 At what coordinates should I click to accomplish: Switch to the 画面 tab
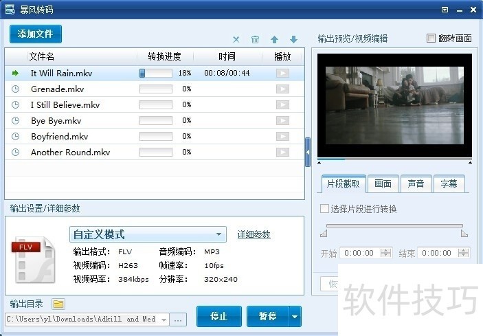383,184
